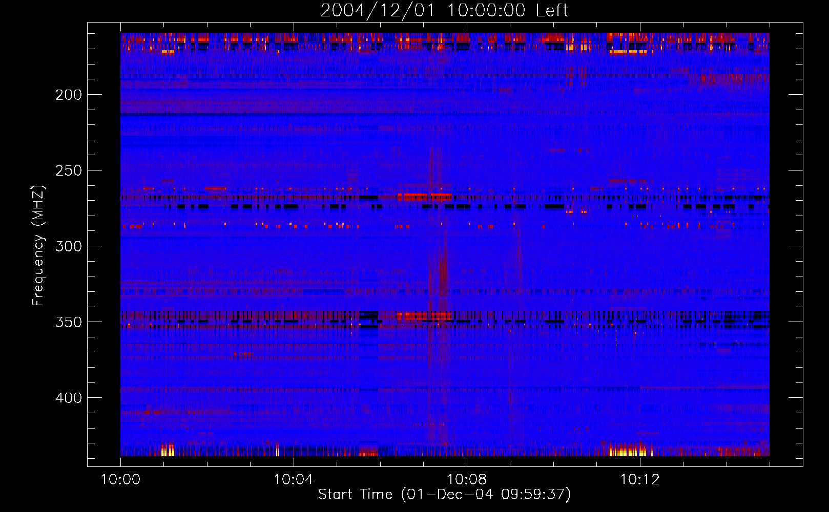Click the 'Start Time (01-Dec-04 09:59:37)' axis label

tap(444, 495)
